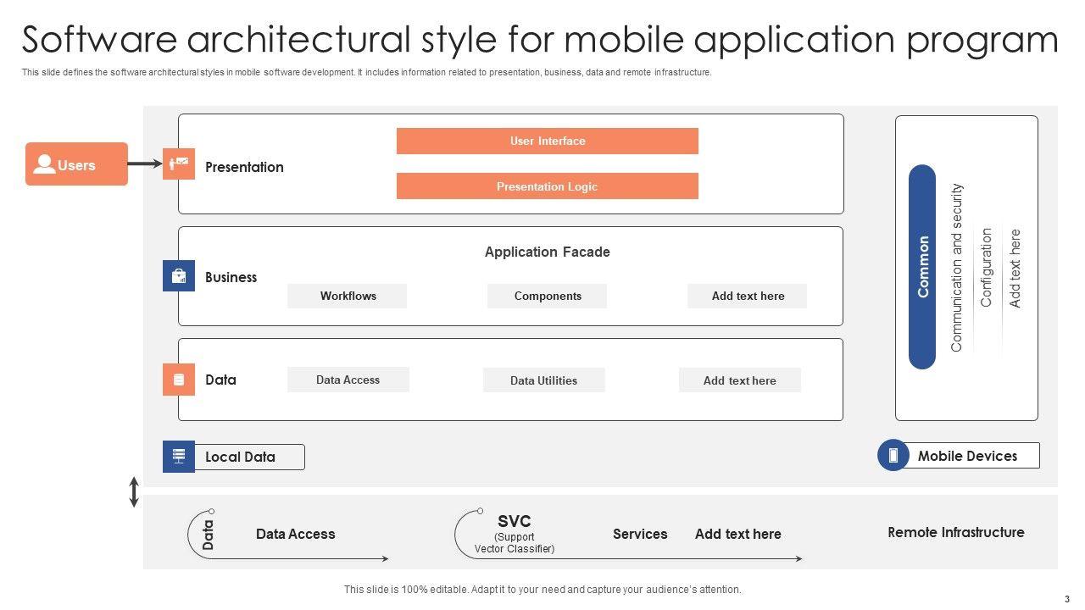The height and width of the screenshot is (610, 1085).
Task: Click the Support Vector Classifier caption
Action: click(515, 543)
